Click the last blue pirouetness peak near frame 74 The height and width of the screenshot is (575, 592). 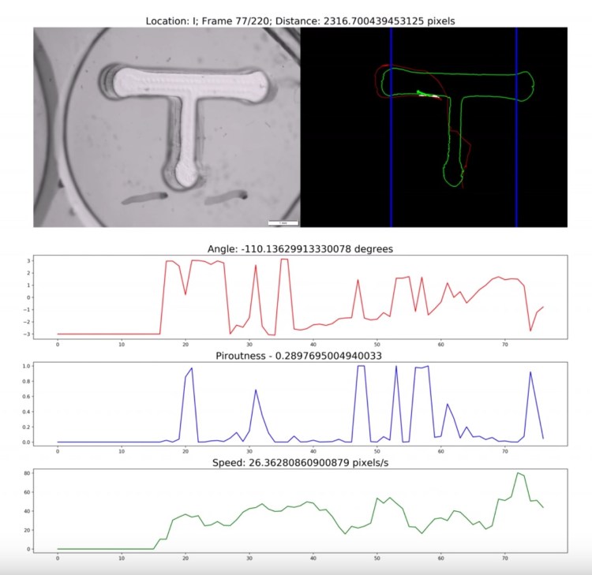point(530,372)
